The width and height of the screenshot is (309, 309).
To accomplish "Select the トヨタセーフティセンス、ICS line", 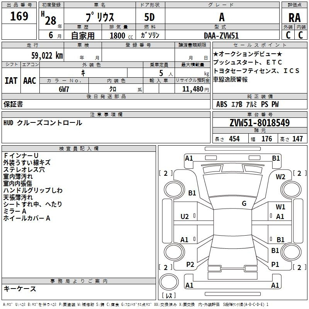I will [x=256, y=71].
